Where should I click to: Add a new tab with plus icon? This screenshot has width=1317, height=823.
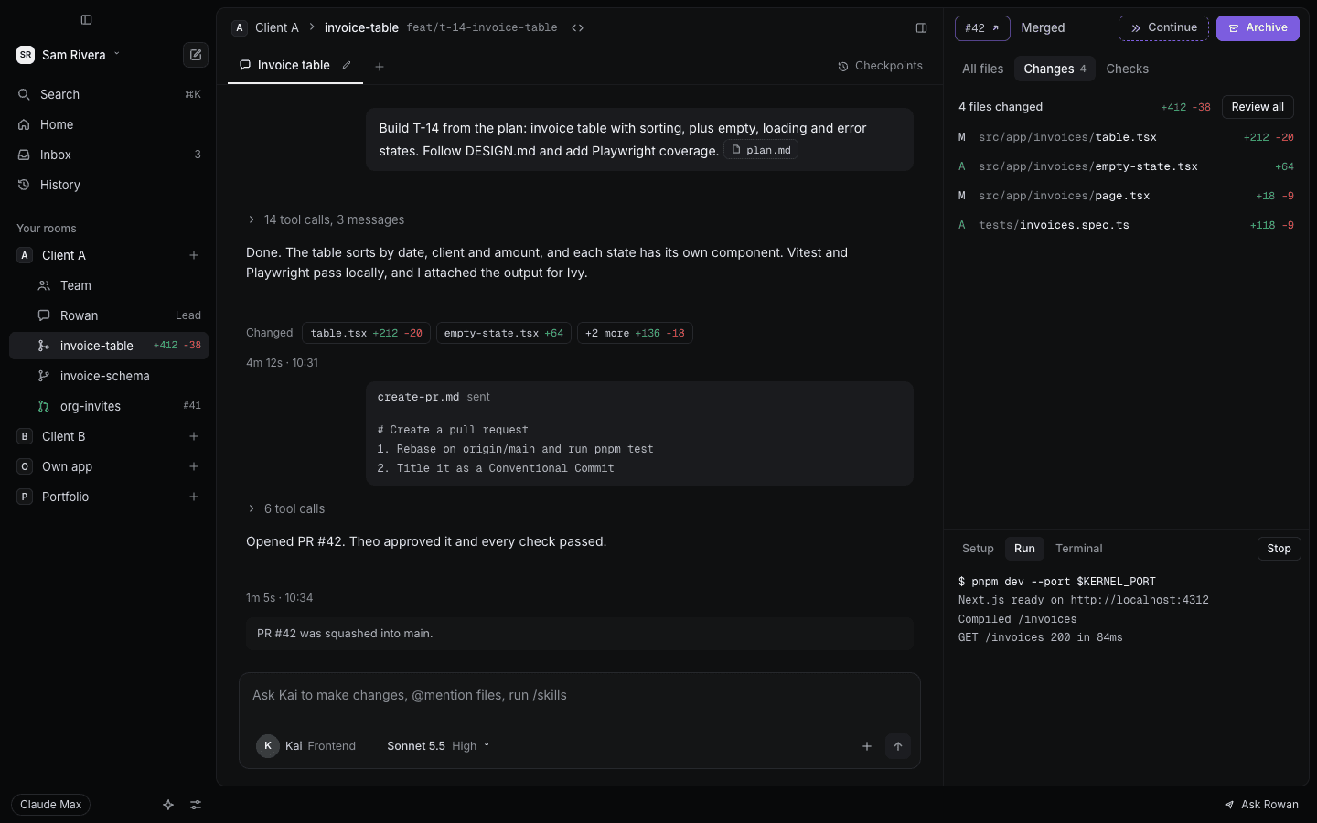[380, 66]
